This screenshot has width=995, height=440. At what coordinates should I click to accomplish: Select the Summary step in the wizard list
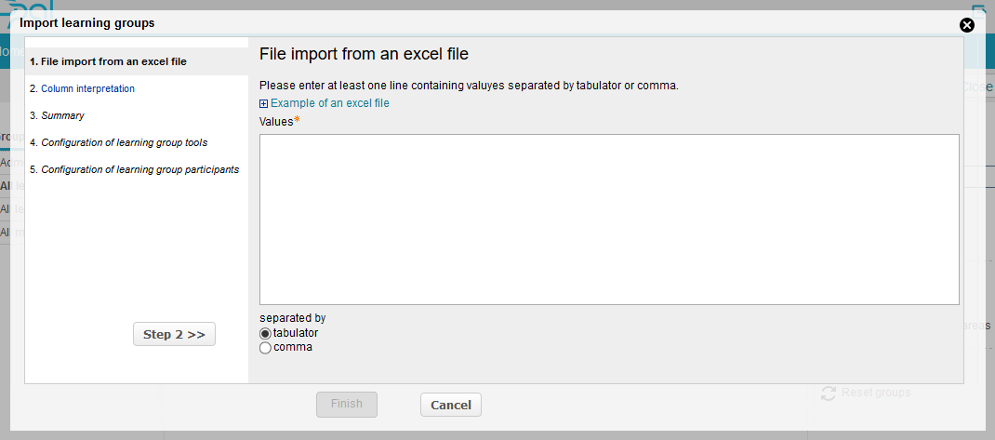[x=62, y=115]
